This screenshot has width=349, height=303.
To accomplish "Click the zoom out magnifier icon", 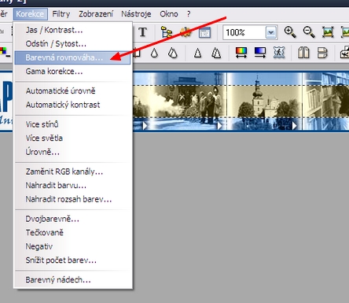I will (309, 32).
